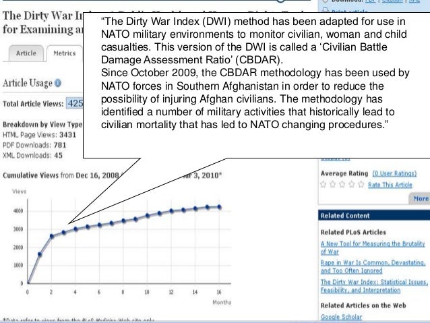This screenshot has width=430, height=323.
Task: Click the 'XML Downloads: 45' text
Action: pos(32,156)
